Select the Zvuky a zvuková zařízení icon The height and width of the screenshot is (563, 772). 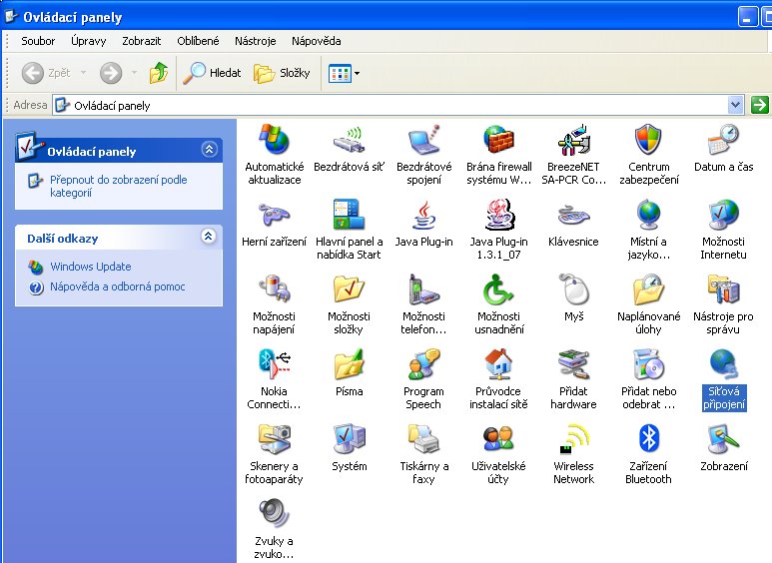coord(274,514)
